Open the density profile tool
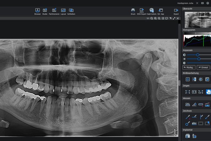This screenshot has height=141, width=211. (x=207, y=104)
